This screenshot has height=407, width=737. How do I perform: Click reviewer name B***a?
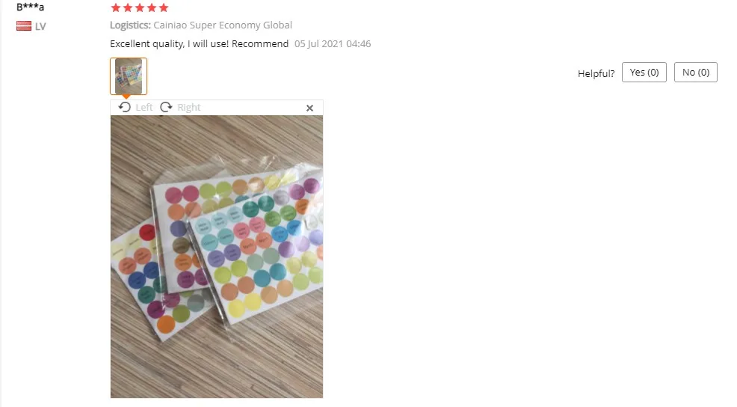tap(30, 7)
